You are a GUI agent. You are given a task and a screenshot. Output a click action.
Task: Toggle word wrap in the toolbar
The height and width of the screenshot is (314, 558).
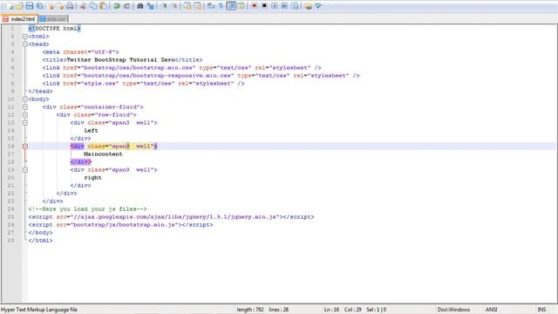tap(211, 6)
